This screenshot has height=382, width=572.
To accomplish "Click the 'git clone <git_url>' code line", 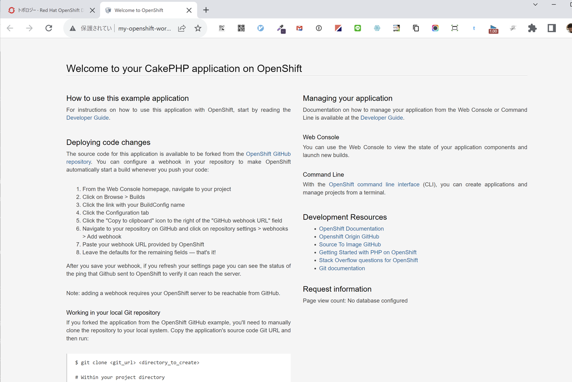I will (x=137, y=363).
